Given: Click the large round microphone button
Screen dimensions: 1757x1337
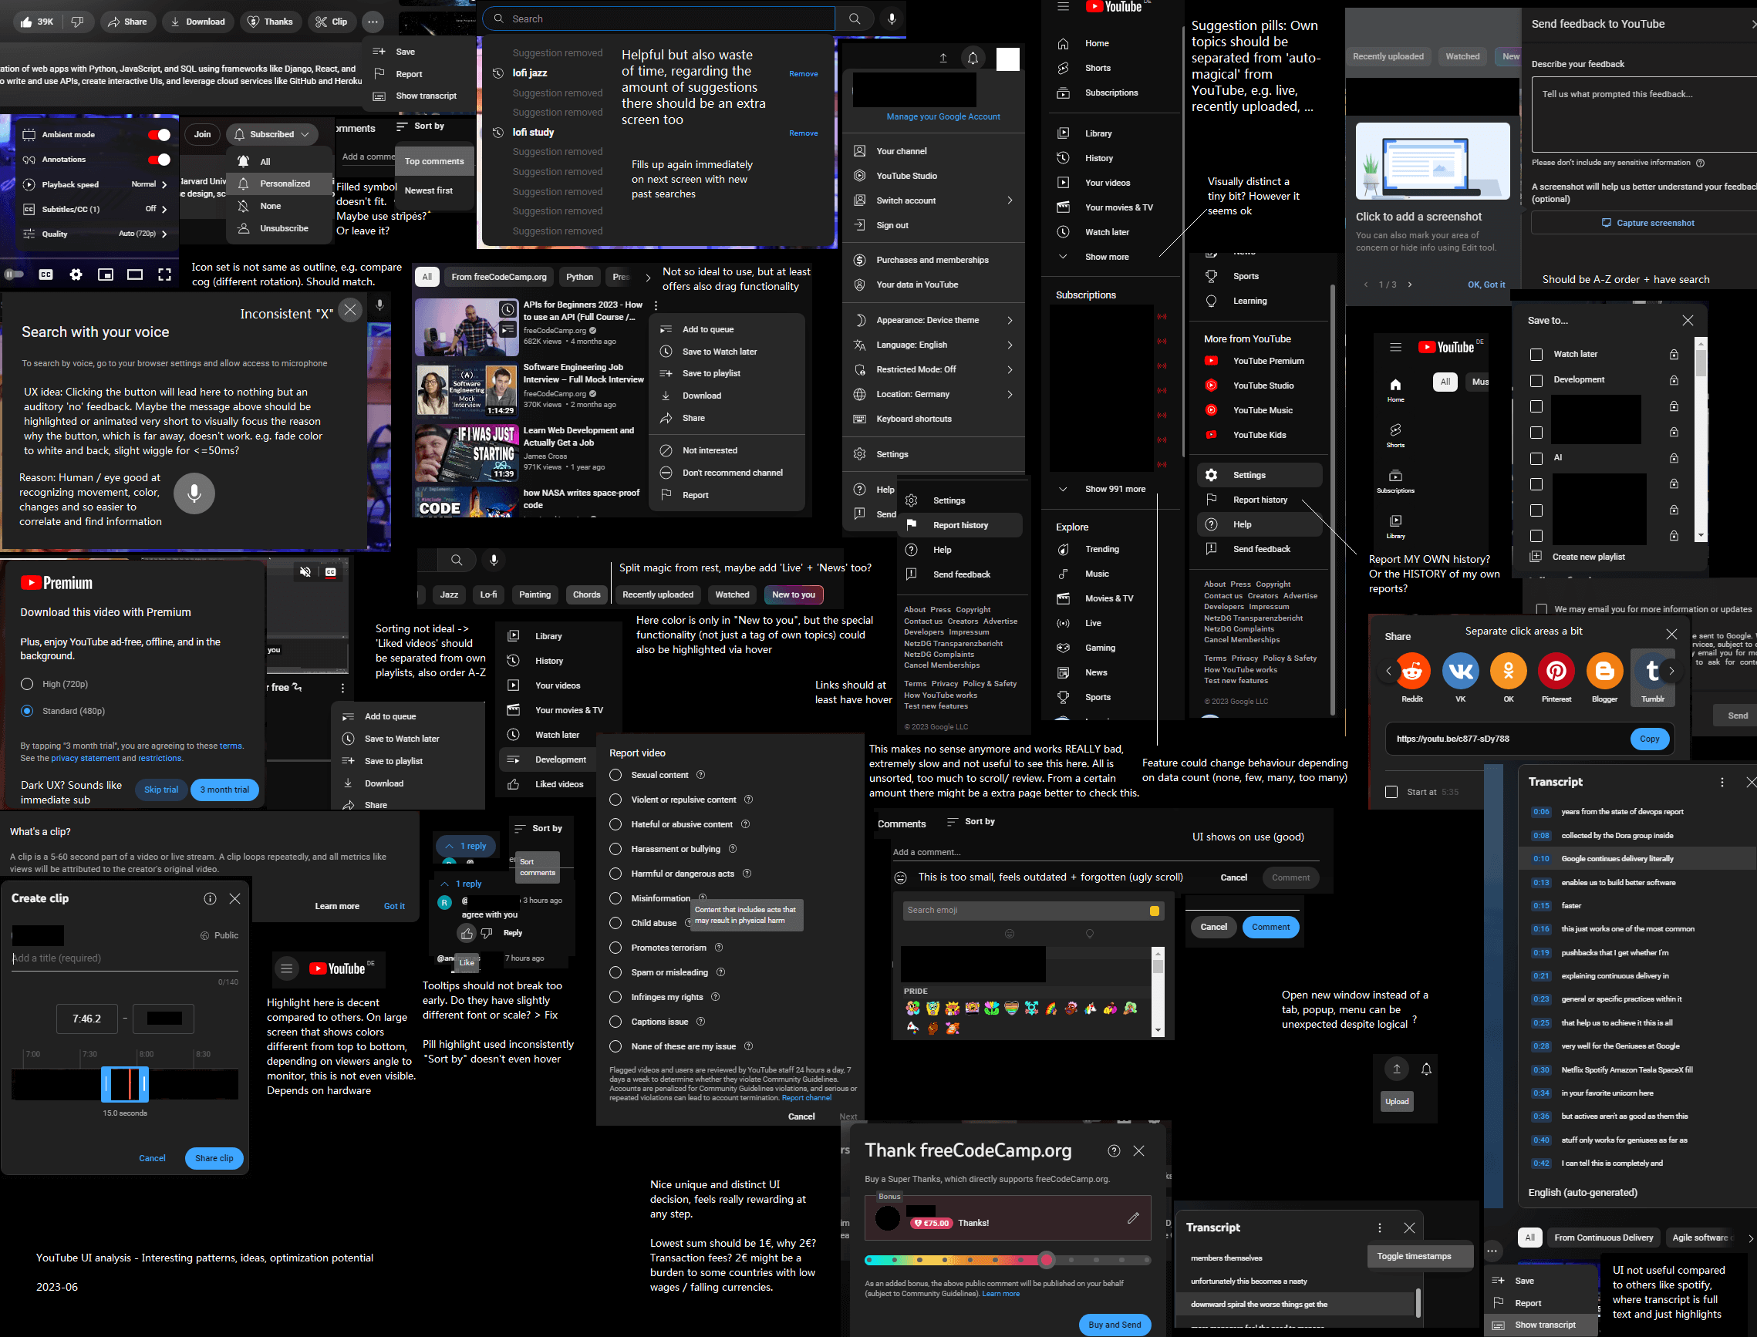Looking at the screenshot, I should (x=194, y=493).
